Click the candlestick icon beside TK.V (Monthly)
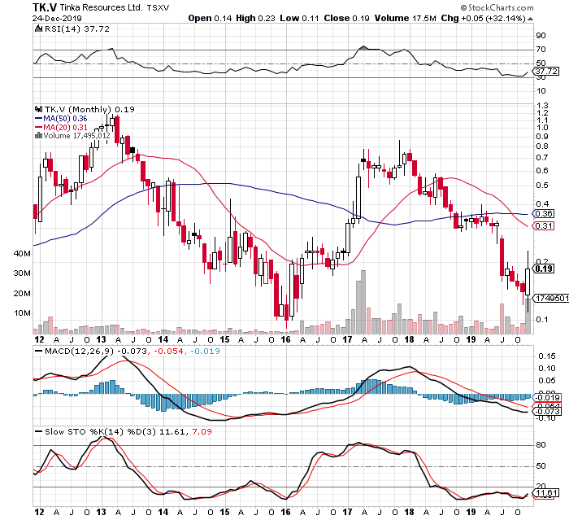 point(37,109)
